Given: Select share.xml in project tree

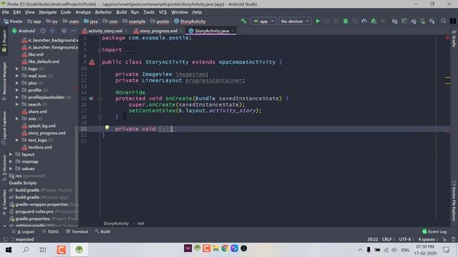Looking at the screenshot, I should (x=37, y=111).
